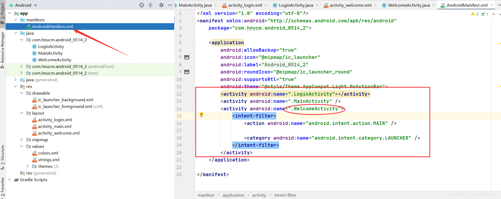Click the manifest breadcrumb
Image resolution: width=501 pixels, height=199 pixels.
click(206, 195)
